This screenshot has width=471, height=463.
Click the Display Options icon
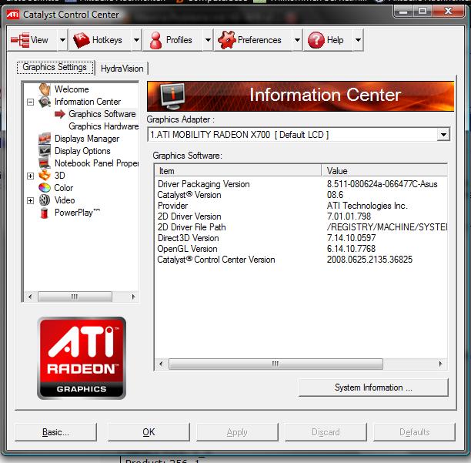click(45, 151)
